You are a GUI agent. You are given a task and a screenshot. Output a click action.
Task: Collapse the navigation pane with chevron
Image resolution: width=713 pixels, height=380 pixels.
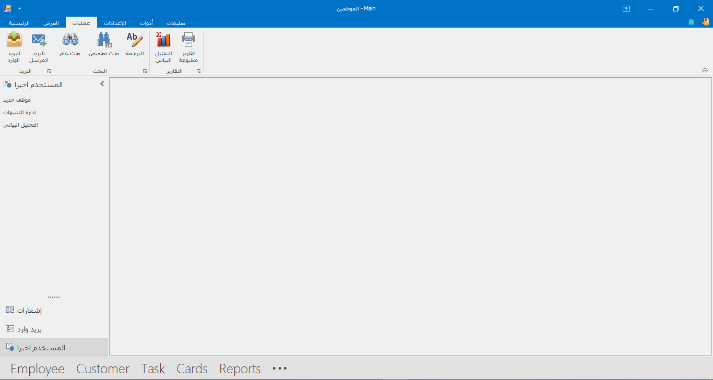tap(102, 84)
